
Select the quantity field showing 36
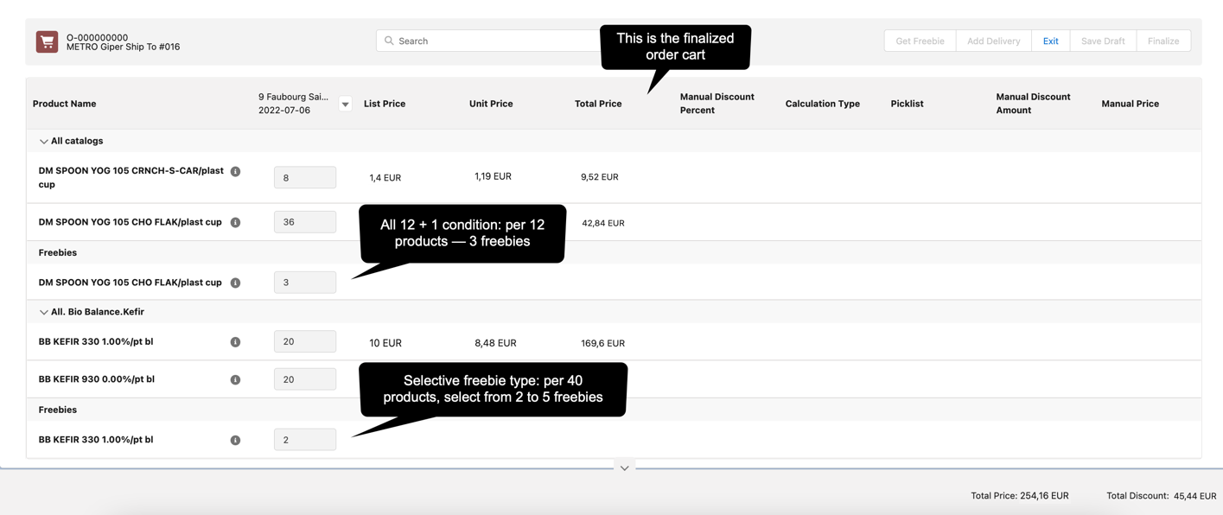click(304, 221)
